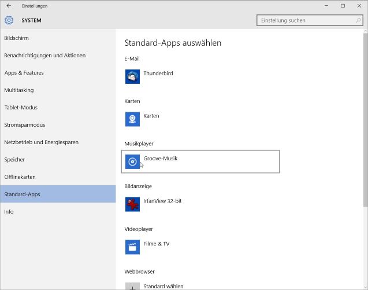Change the default Karten app label
368x290 pixels.
point(151,116)
